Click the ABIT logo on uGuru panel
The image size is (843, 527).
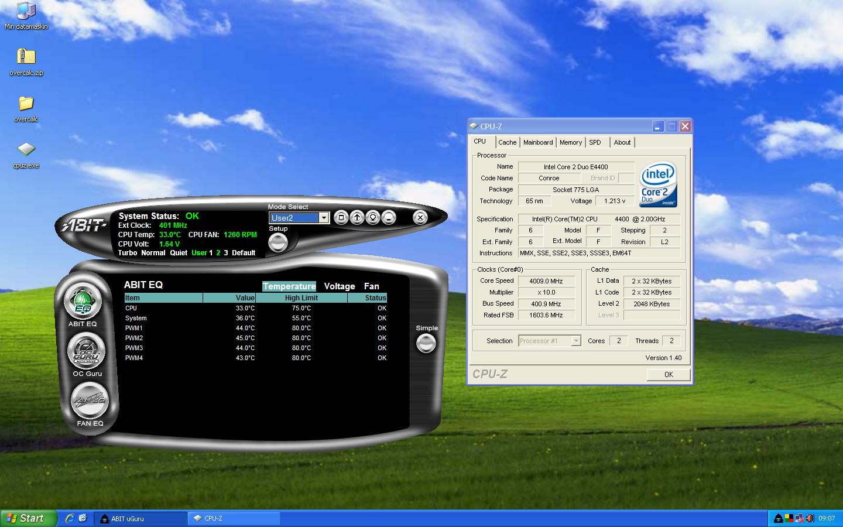(84, 225)
